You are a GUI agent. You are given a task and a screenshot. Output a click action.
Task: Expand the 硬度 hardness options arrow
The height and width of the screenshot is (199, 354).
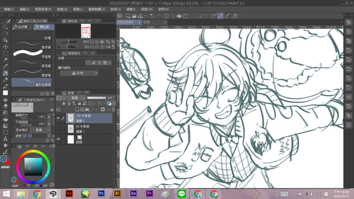[x=49, y=136]
